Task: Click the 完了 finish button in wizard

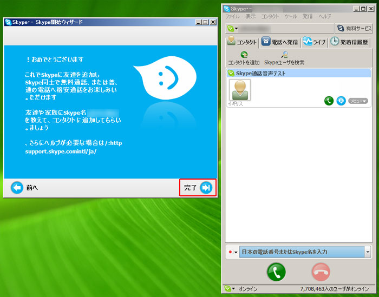Action: (198, 188)
